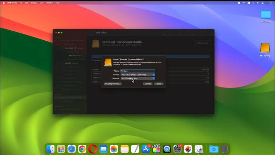
Task: Open the Images menu in menu bar
Action: pyautogui.click(x=35, y=2)
